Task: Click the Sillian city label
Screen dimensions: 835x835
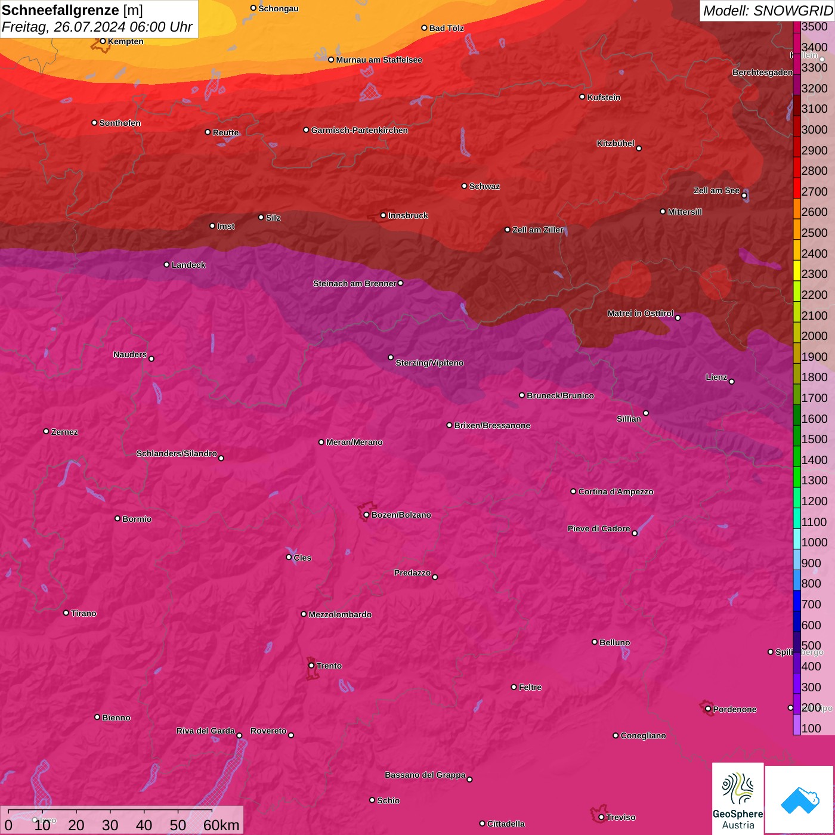Action: 629,419
